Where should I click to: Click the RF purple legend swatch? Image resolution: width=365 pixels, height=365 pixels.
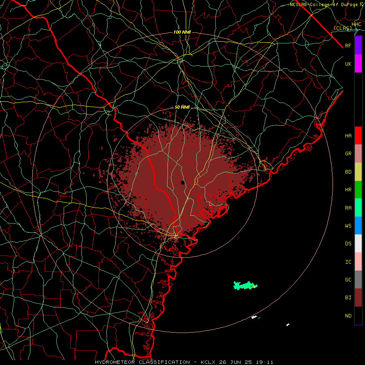[358, 45]
